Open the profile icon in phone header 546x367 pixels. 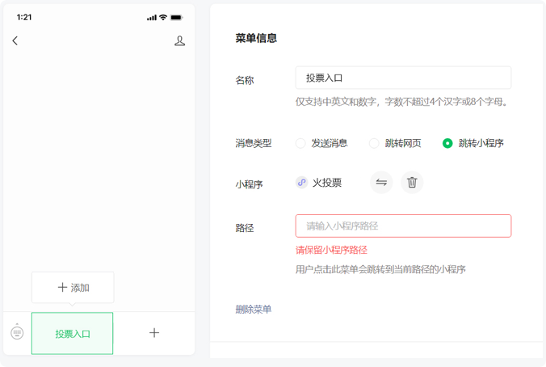coord(179,40)
